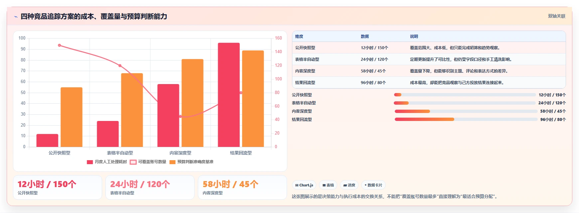Click the description starting 覆盖量下降
Screen dimensions: 579x213
pos(460,71)
